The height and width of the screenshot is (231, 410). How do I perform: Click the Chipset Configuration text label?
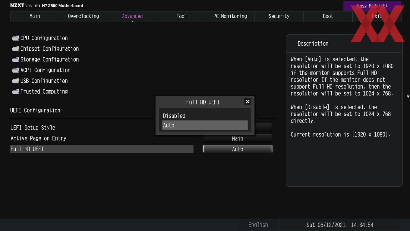[x=49, y=49]
